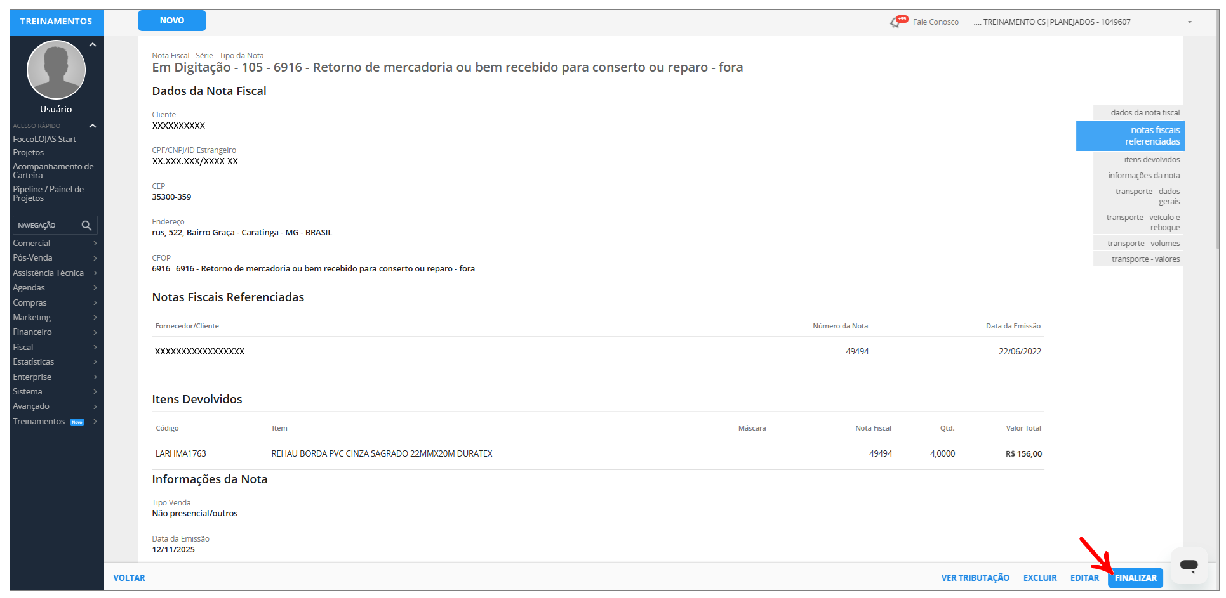Image resolution: width=1226 pixels, height=598 pixels.
Task: Jump to transporte - dados gerais section
Action: 1138,197
